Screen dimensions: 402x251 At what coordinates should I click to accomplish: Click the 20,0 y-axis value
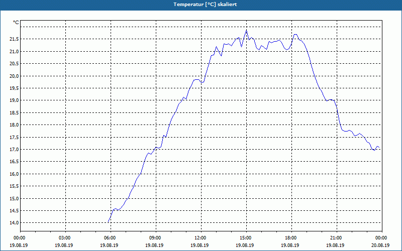pyautogui.click(x=14, y=76)
